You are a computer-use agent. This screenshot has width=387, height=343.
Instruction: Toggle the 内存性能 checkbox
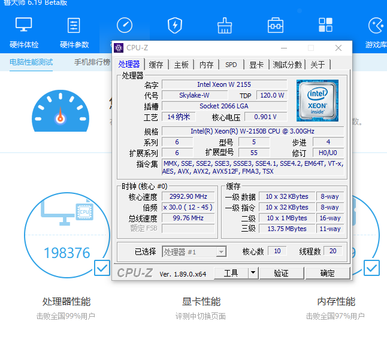tap(371, 268)
